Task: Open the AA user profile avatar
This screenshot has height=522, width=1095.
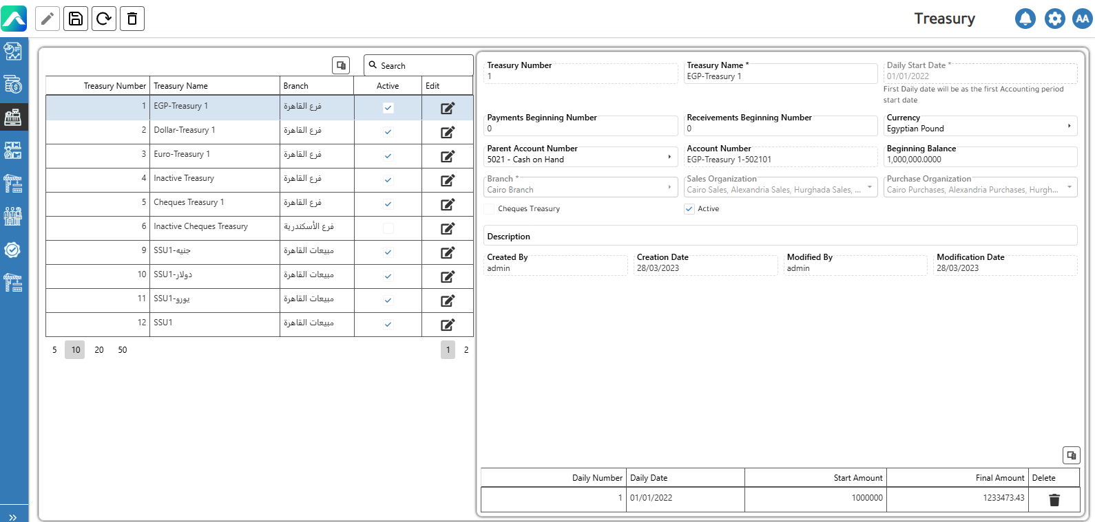Action: [1082, 19]
